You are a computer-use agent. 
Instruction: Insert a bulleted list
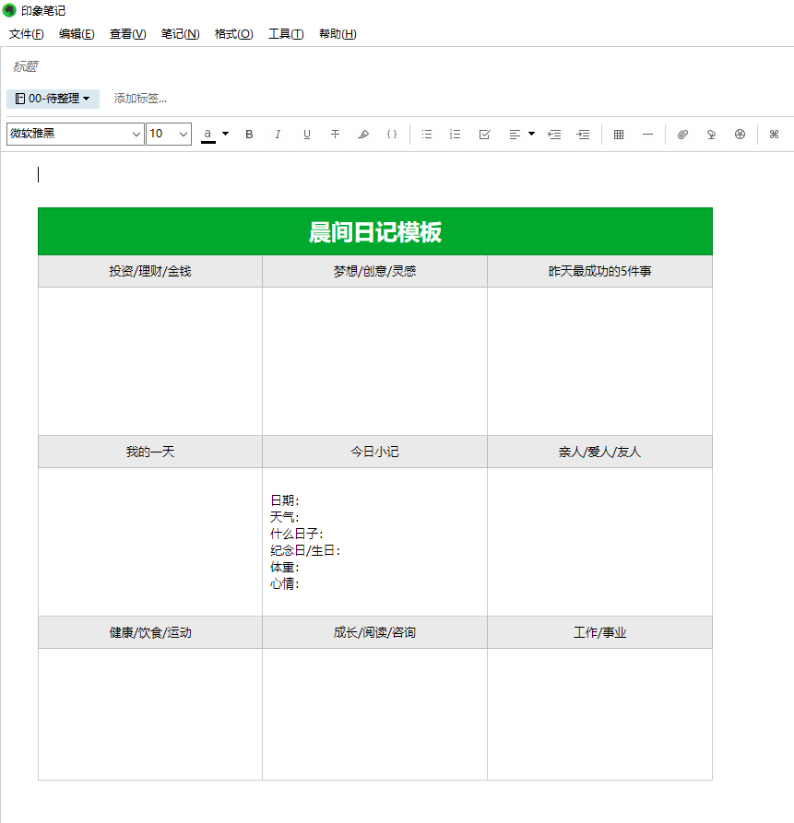(427, 135)
